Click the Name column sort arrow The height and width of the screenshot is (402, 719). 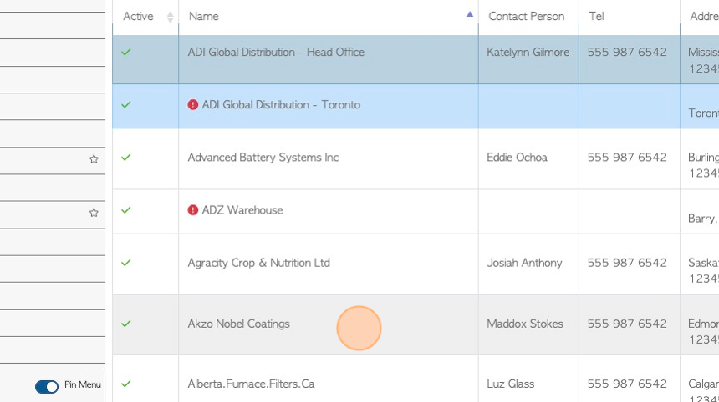point(470,14)
